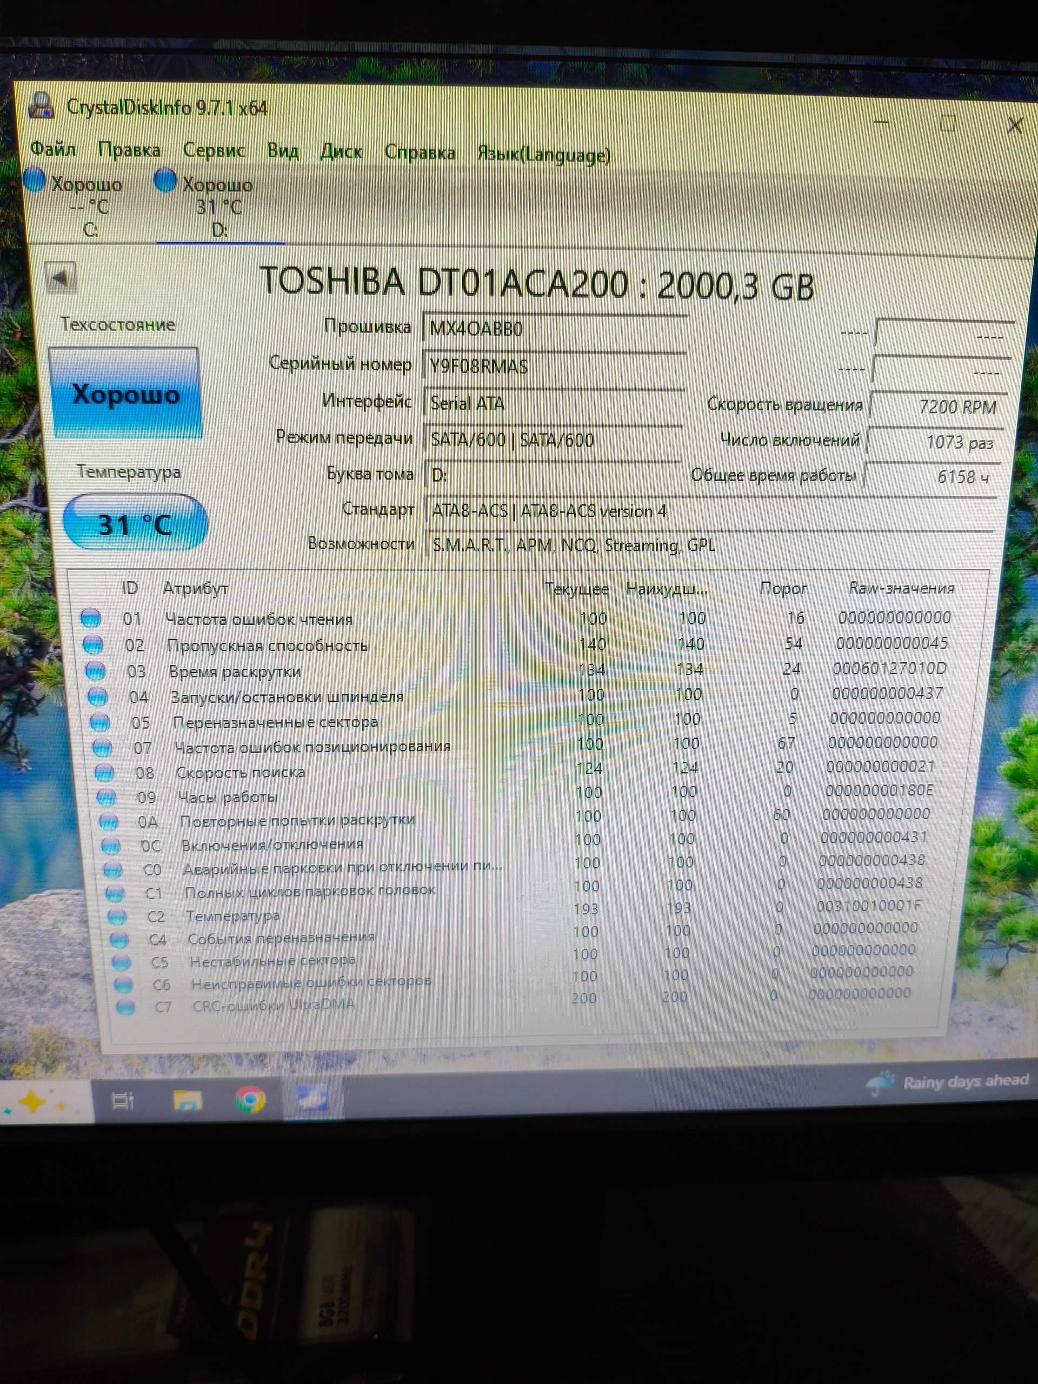Select the Пропускная способность row text

point(267,645)
